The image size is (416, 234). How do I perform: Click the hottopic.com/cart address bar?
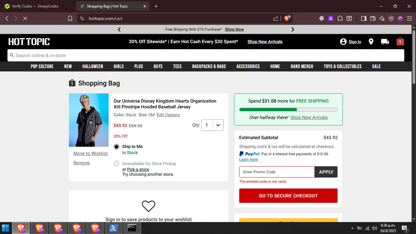pos(177,18)
